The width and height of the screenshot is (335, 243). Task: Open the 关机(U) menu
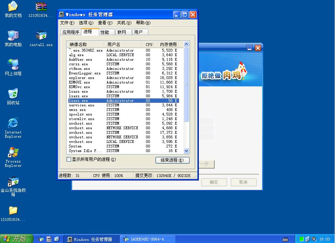tap(124, 23)
